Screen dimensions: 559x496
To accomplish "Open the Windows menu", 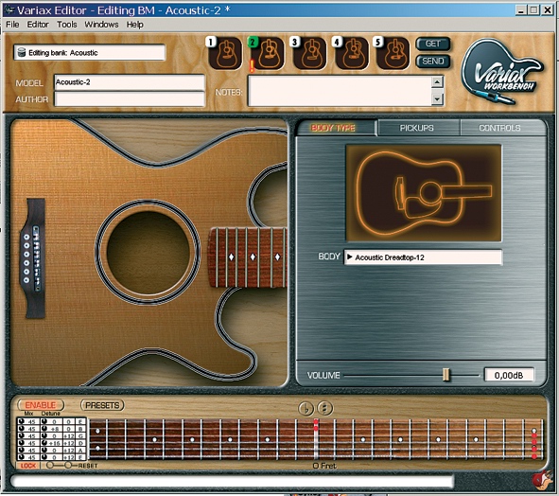I will pos(101,25).
